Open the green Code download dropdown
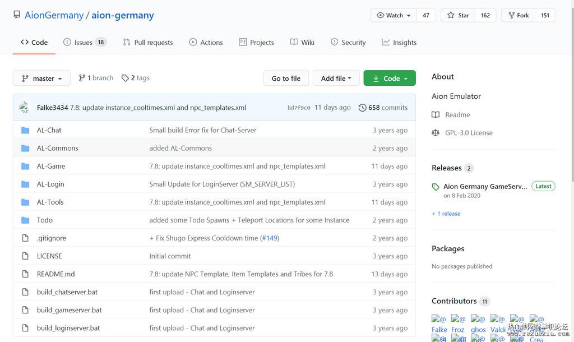574x342 pixels. tap(390, 78)
